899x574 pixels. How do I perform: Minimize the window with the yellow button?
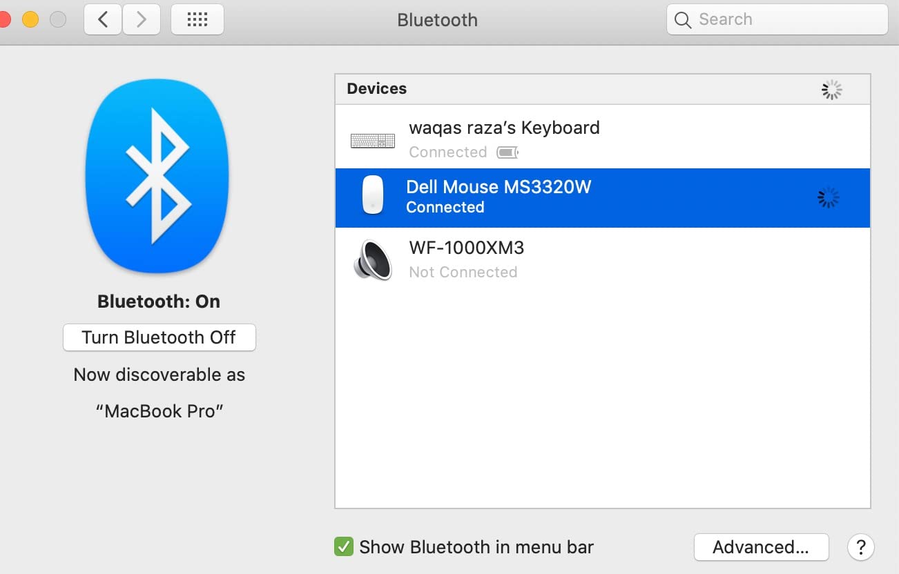tap(30, 19)
